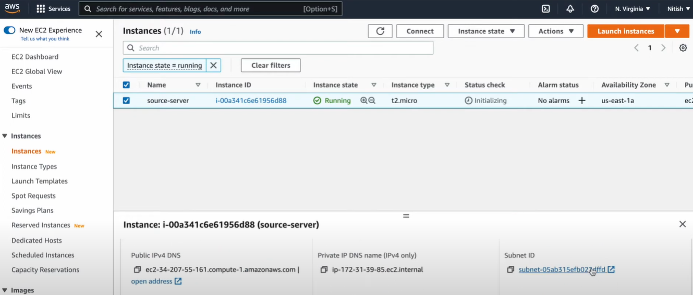Open Limits in the sidebar
Viewport: 693px width, 295px height.
(x=21, y=115)
